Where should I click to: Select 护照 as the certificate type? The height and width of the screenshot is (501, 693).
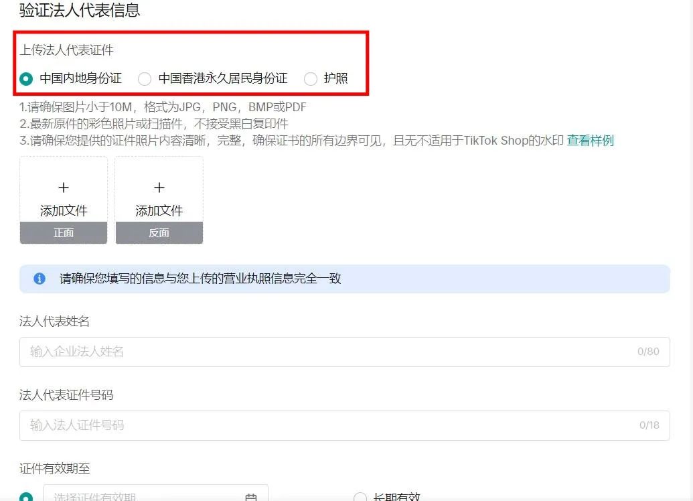pos(311,78)
